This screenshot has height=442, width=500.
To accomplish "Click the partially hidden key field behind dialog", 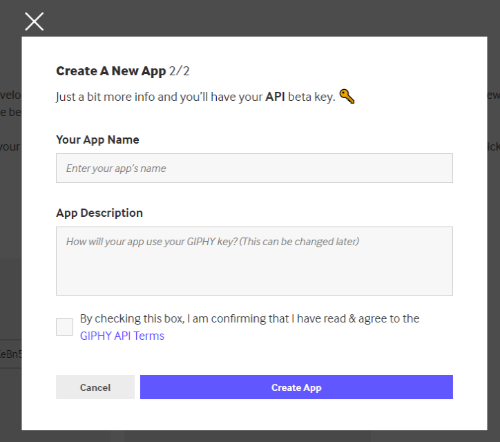I will (x=11, y=354).
